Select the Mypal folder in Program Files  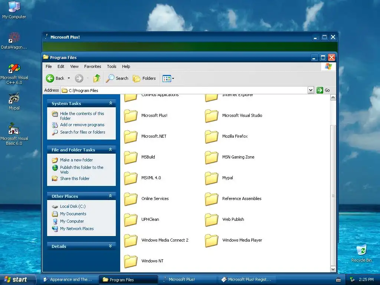pos(219,178)
